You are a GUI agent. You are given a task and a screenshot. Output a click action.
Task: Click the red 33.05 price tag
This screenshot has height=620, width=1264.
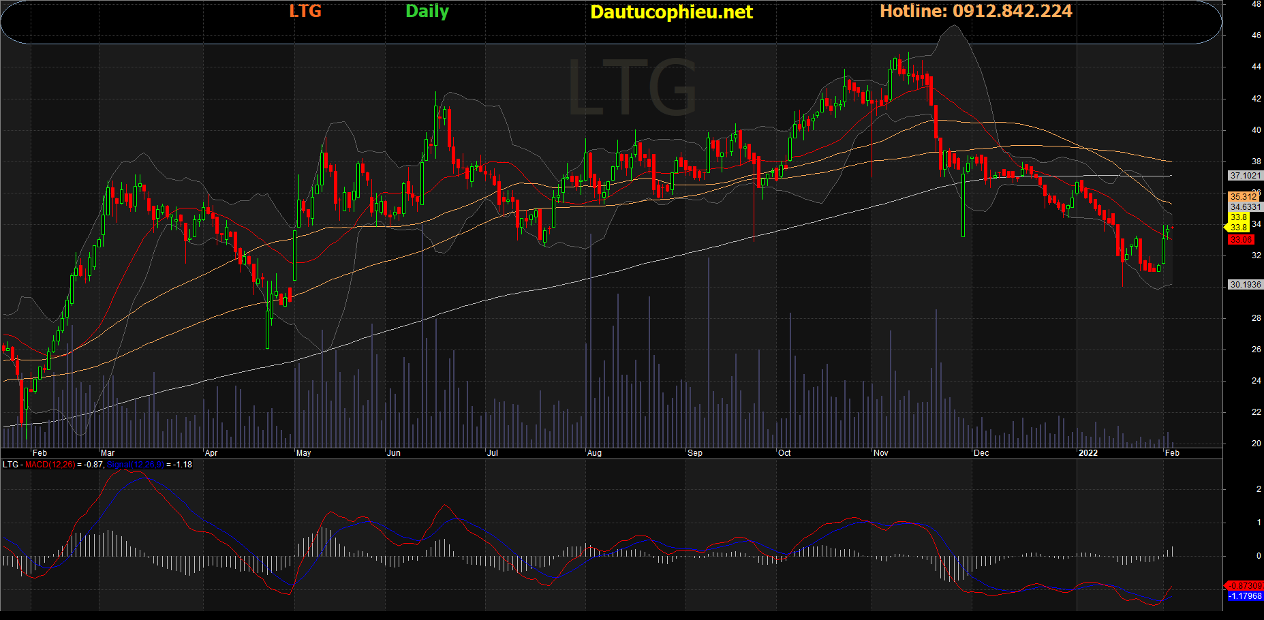[1241, 240]
